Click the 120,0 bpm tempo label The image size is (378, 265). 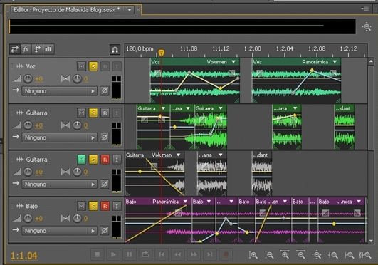(x=140, y=48)
